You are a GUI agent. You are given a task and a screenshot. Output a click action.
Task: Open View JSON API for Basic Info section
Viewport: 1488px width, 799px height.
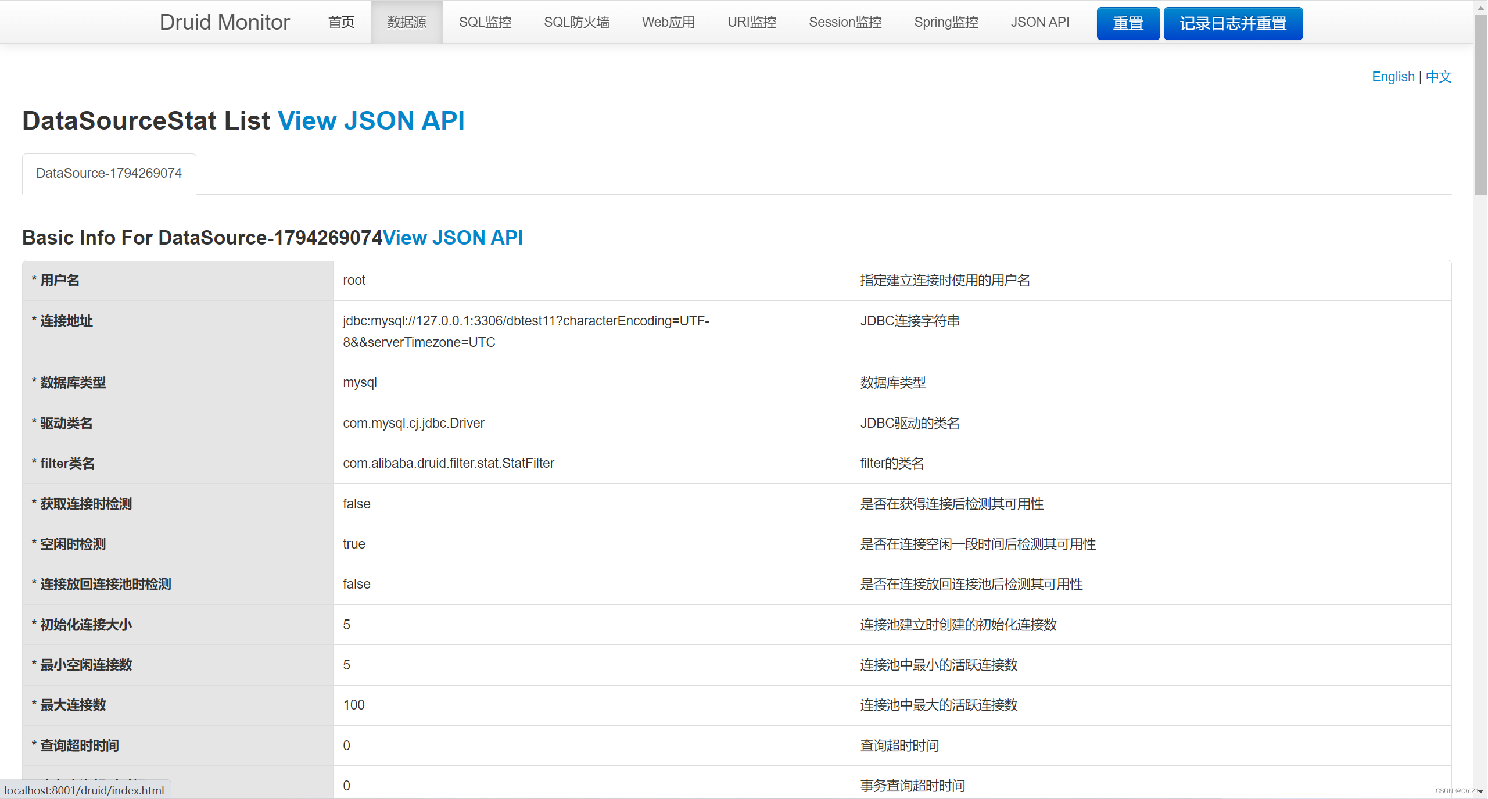453,238
